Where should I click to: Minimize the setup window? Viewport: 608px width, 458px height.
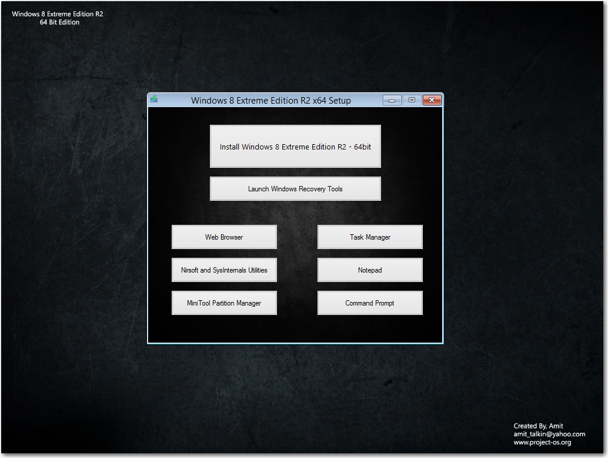pos(392,100)
